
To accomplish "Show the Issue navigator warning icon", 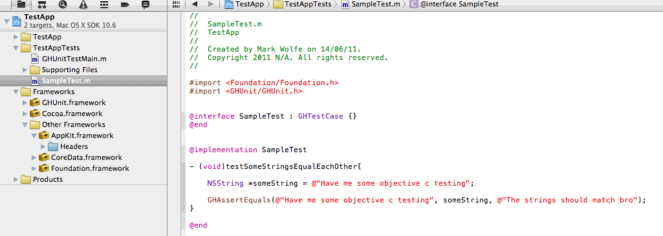I will (83, 5).
